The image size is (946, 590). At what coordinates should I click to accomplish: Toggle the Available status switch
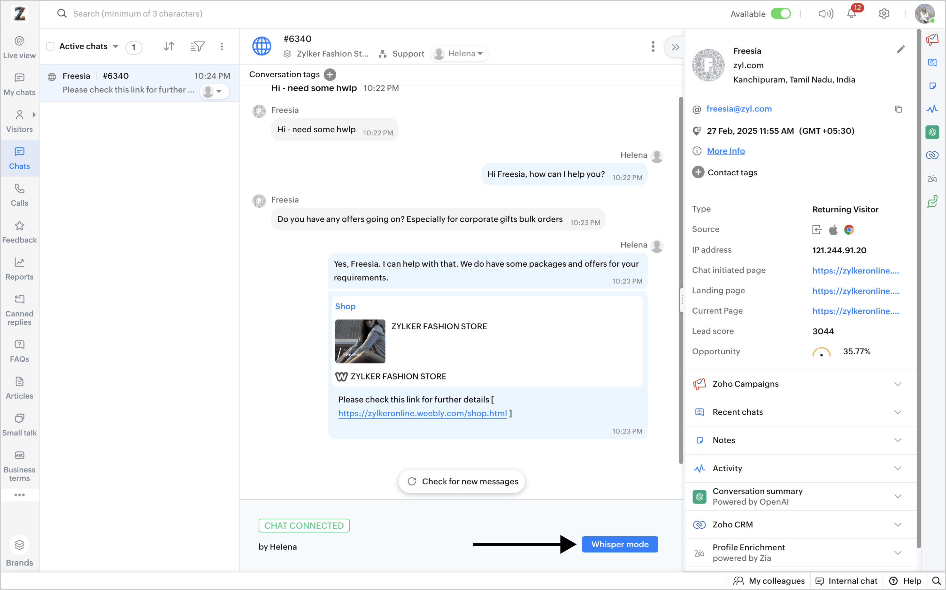pyautogui.click(x=781, y=14)
